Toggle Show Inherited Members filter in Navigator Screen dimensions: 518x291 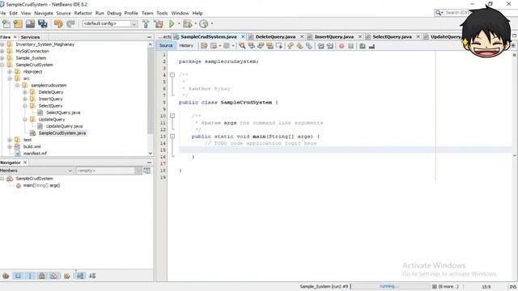coord(6,276)
